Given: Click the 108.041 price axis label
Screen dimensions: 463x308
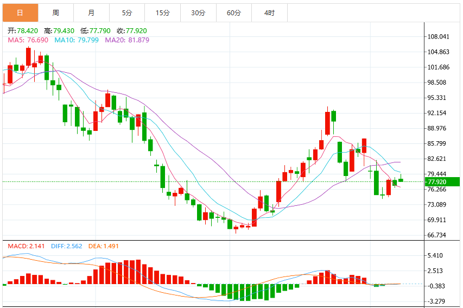Looking at the screenshot, I should click(438, 36).
